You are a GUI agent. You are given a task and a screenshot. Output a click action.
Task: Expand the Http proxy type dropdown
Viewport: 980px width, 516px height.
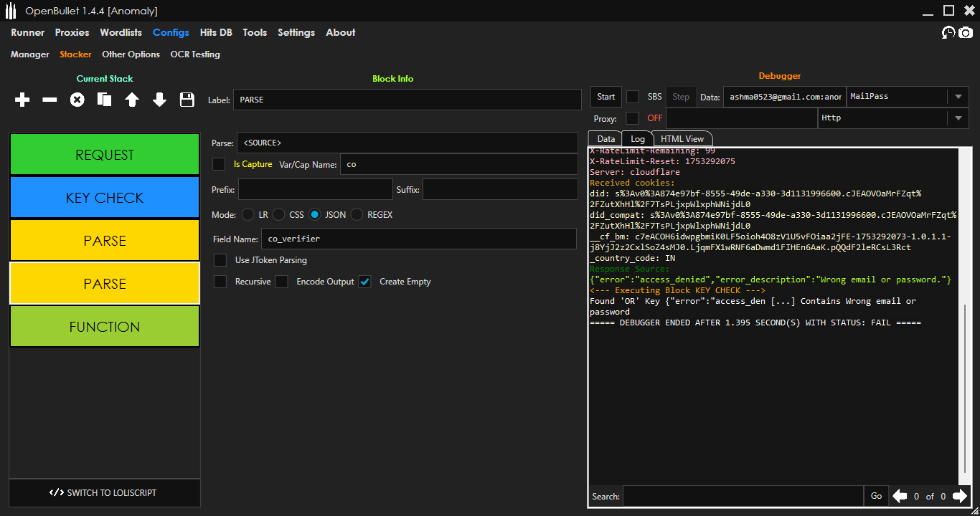pyautogui.click(x=958, y=118)
